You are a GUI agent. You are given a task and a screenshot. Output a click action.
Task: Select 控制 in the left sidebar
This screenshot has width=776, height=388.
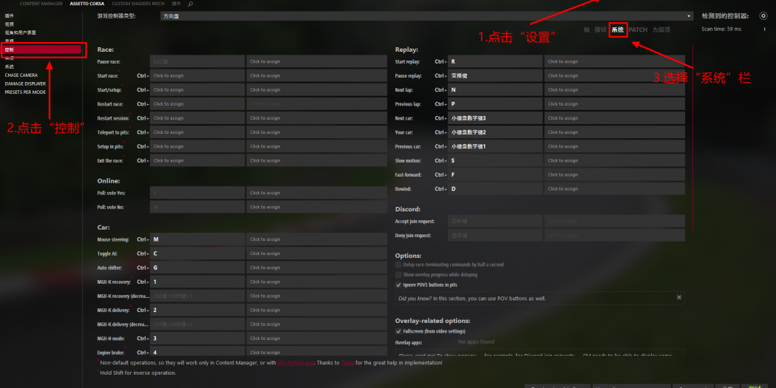pos(41,50)
